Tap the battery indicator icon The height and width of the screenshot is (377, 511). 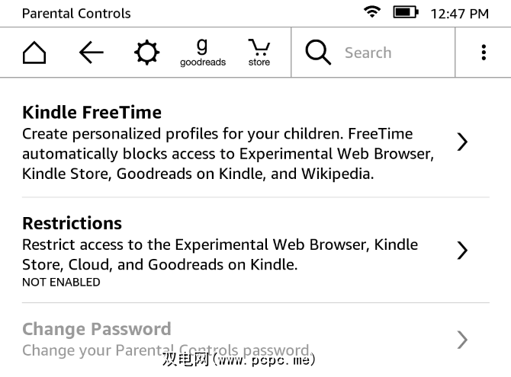(405, 12)
